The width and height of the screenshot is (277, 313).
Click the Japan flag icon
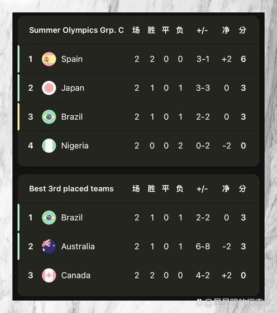tap(49, 88)
